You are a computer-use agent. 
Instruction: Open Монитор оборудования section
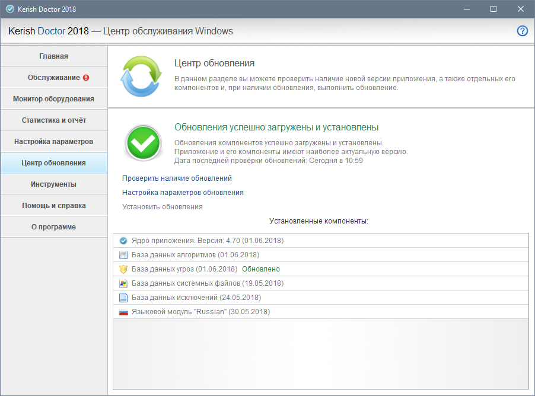pyautogui.click(x=54, y=99)
